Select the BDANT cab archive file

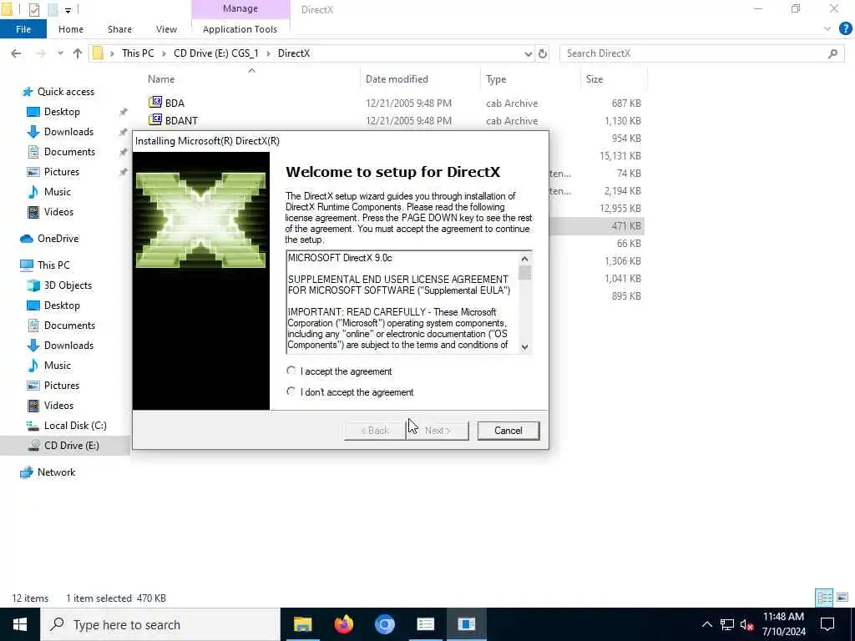[x=181, y=120]
